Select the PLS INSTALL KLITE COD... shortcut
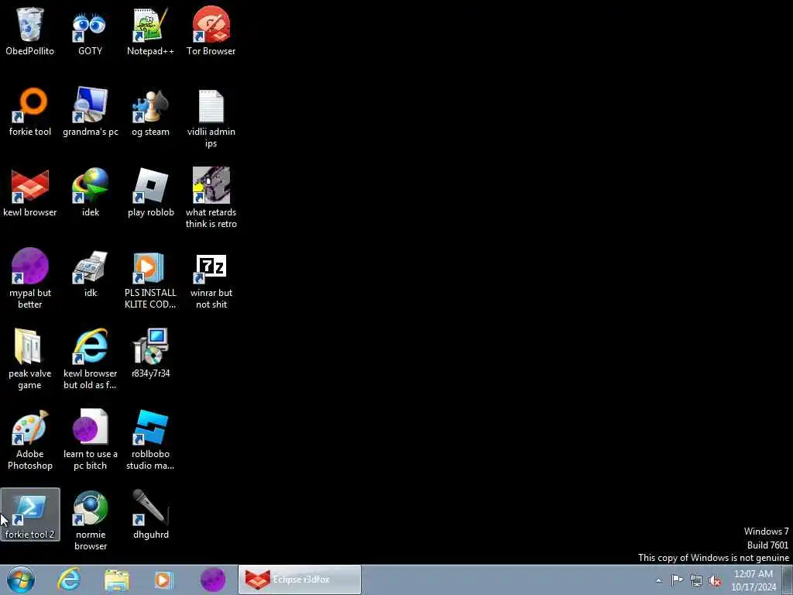The image size is (793, 595). [150, 279]
